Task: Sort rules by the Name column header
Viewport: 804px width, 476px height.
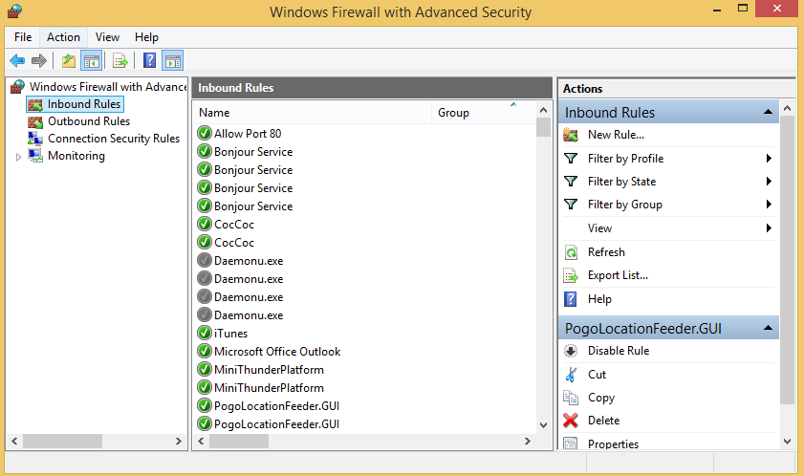Action: click(313, 113)
